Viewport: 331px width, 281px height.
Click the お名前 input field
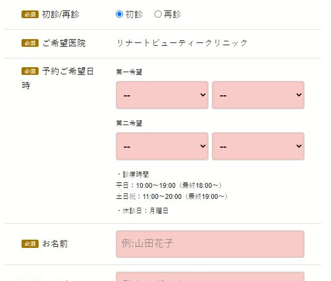tap(210, 244)
